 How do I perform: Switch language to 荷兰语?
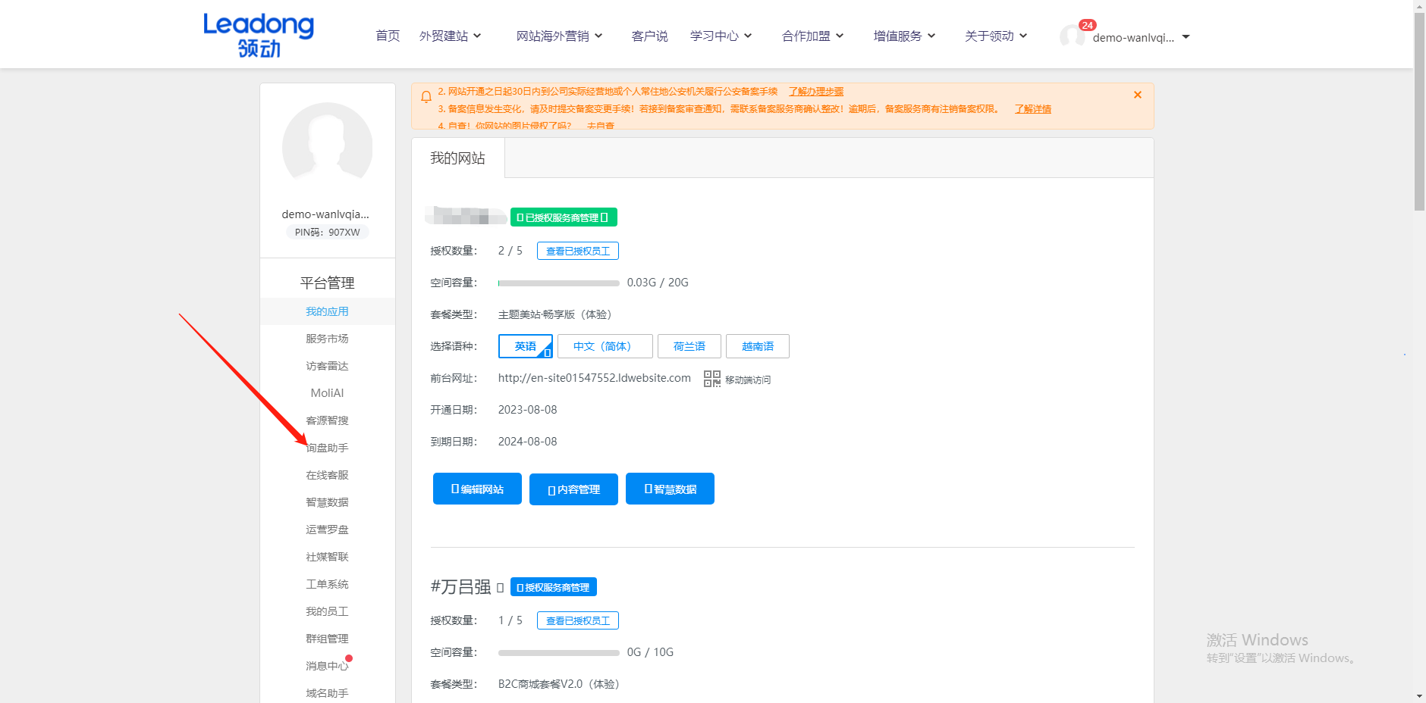coord(689,345)
